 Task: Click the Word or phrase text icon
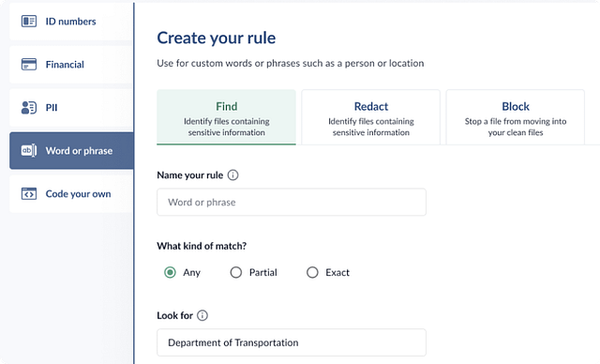coord(29,150)
